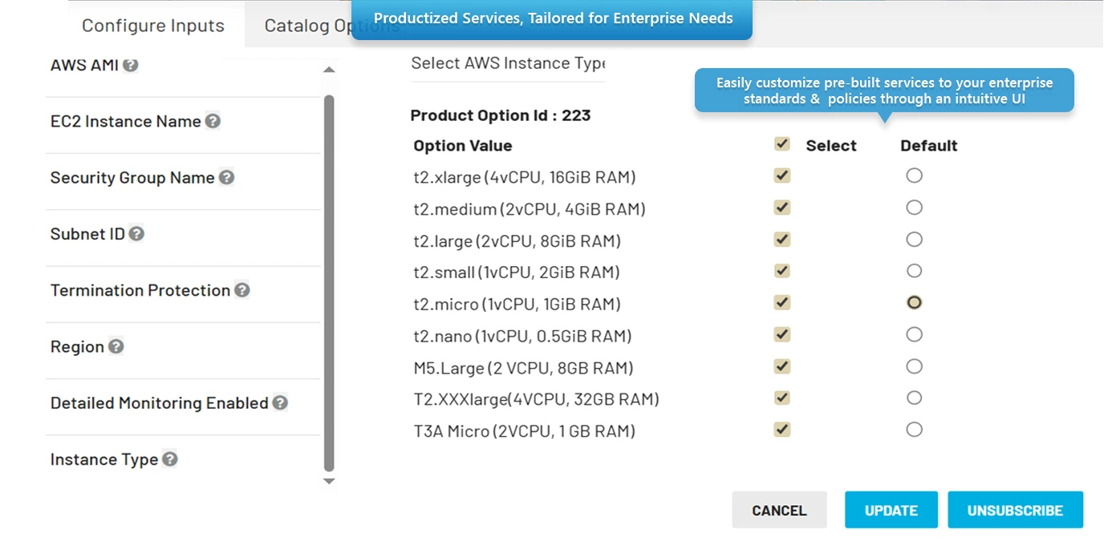
Task: Open Security Group Name help tooltip icon
Action: pyautogui.click(x=227, y=177)
